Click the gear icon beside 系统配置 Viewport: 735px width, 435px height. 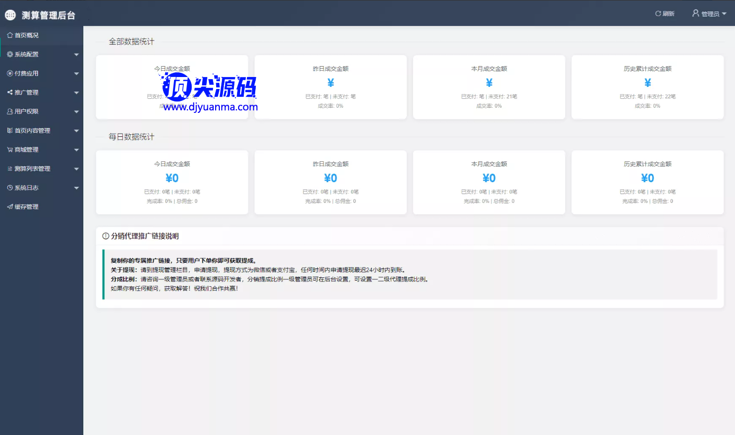10,54
